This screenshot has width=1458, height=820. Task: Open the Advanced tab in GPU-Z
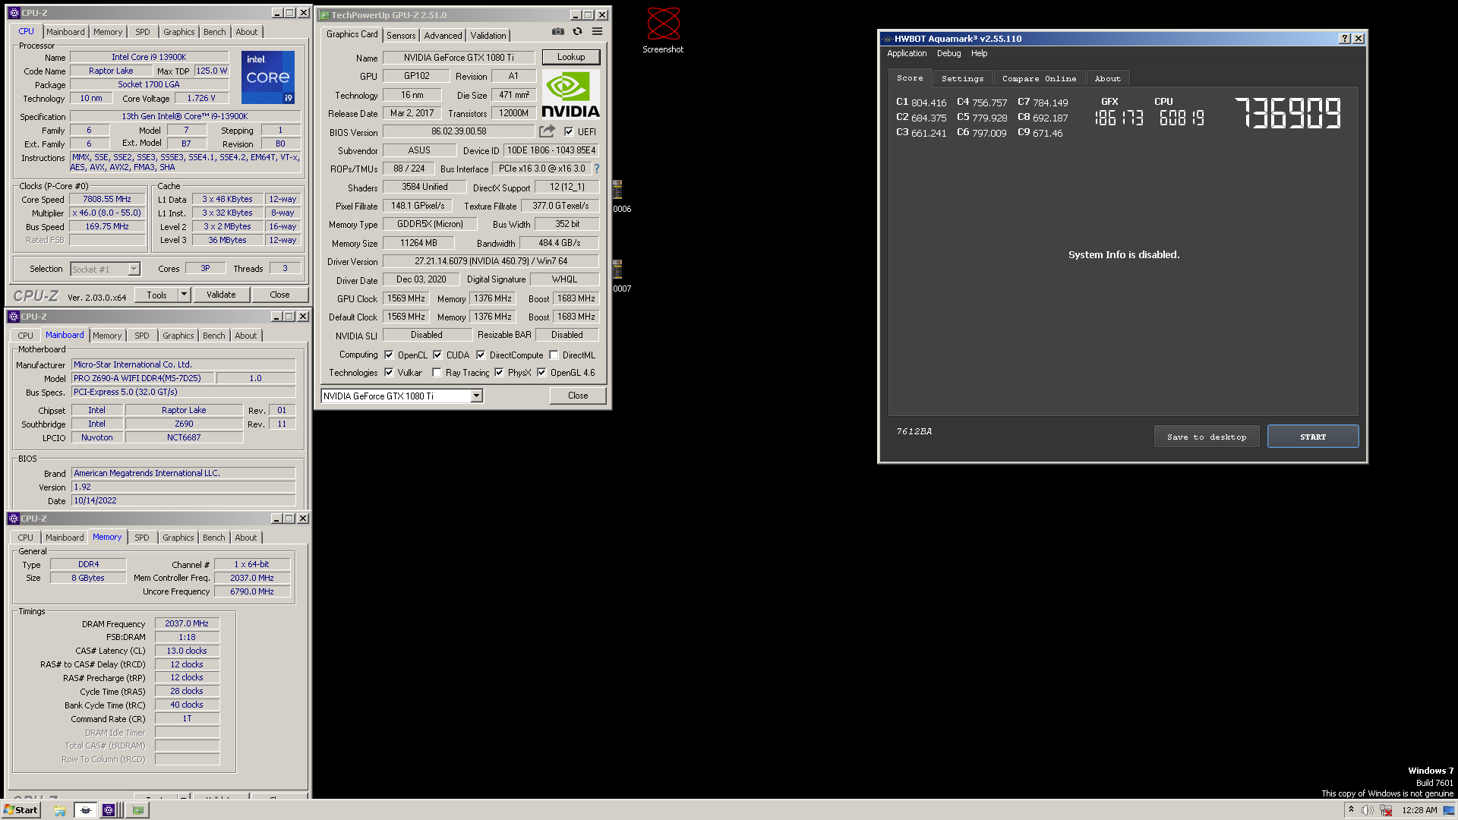[x=443, y=36]
